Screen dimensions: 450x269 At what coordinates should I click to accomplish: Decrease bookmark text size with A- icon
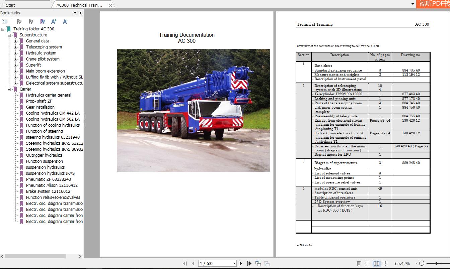point(65,21)
